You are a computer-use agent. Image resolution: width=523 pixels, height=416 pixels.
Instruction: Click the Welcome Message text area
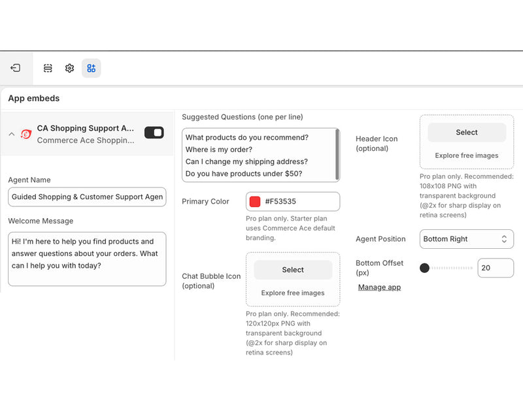click(87, 259)
